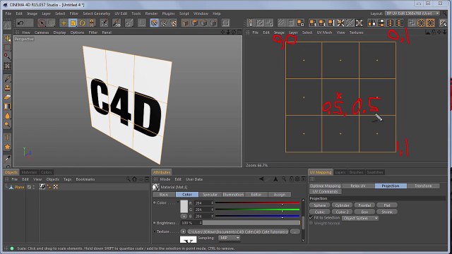Click the Flat projection button

point(387,205)
